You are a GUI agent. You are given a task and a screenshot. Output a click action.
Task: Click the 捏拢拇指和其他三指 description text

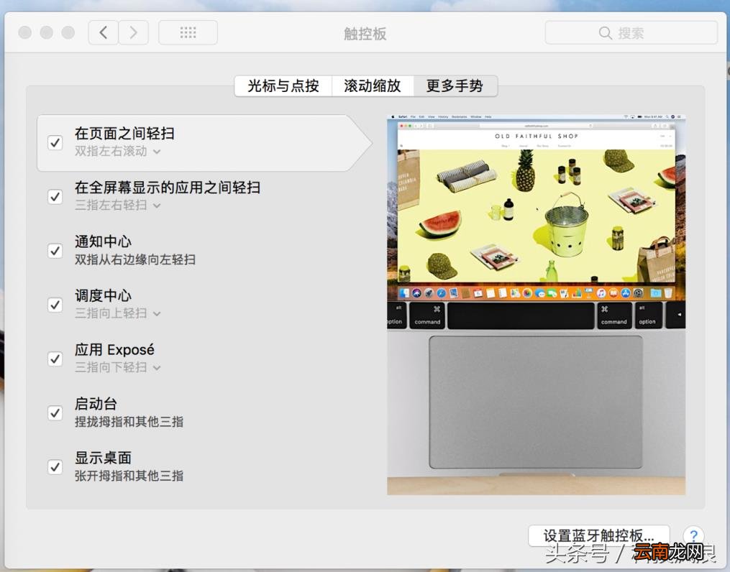pyautogui.click(x=129, y=422)
